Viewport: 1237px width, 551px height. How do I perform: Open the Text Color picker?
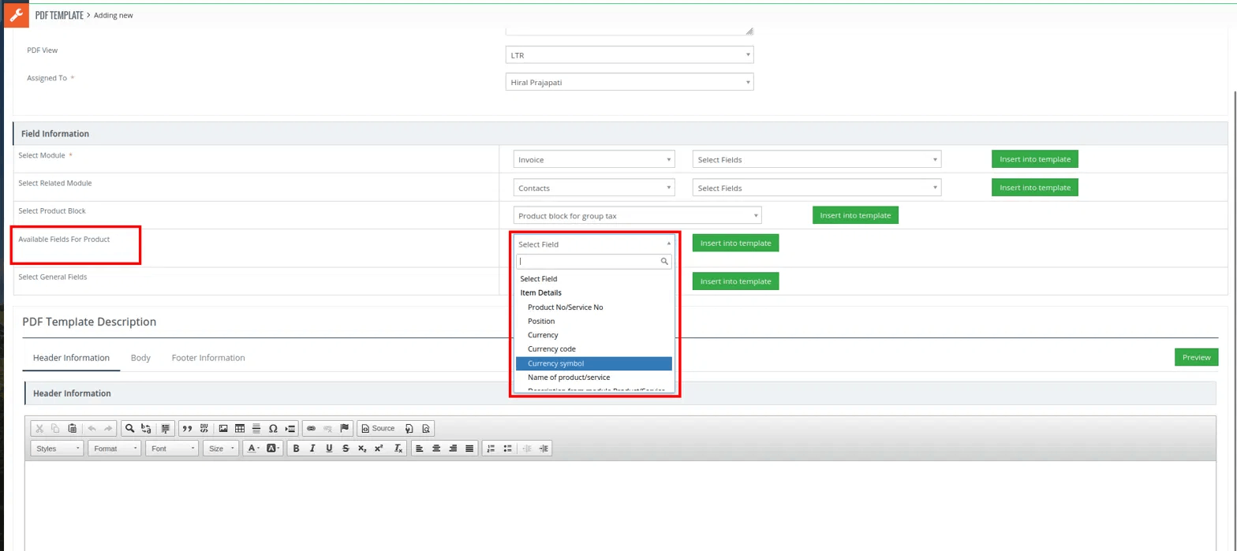click(252, 449)
